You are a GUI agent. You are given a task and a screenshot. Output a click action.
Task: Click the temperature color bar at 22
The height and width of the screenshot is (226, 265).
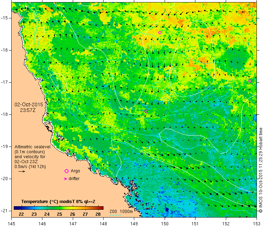(x=21, y=208)
